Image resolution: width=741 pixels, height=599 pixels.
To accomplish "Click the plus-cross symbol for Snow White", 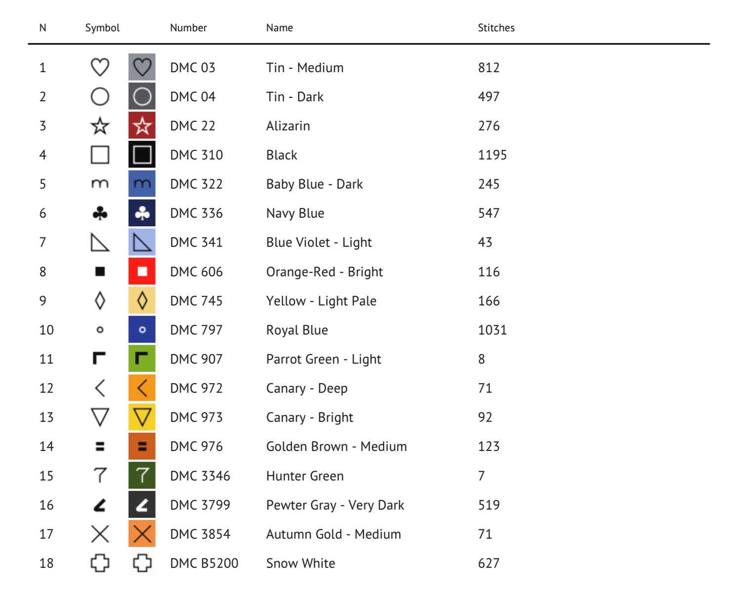I will (100, 563).
